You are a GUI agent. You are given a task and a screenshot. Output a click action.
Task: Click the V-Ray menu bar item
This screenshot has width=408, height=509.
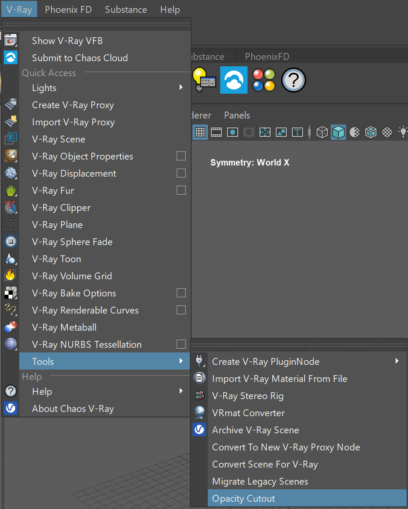point(19,9)
